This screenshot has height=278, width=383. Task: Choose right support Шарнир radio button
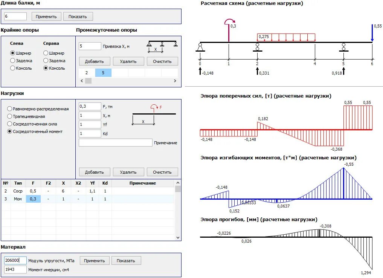point(46,53)
